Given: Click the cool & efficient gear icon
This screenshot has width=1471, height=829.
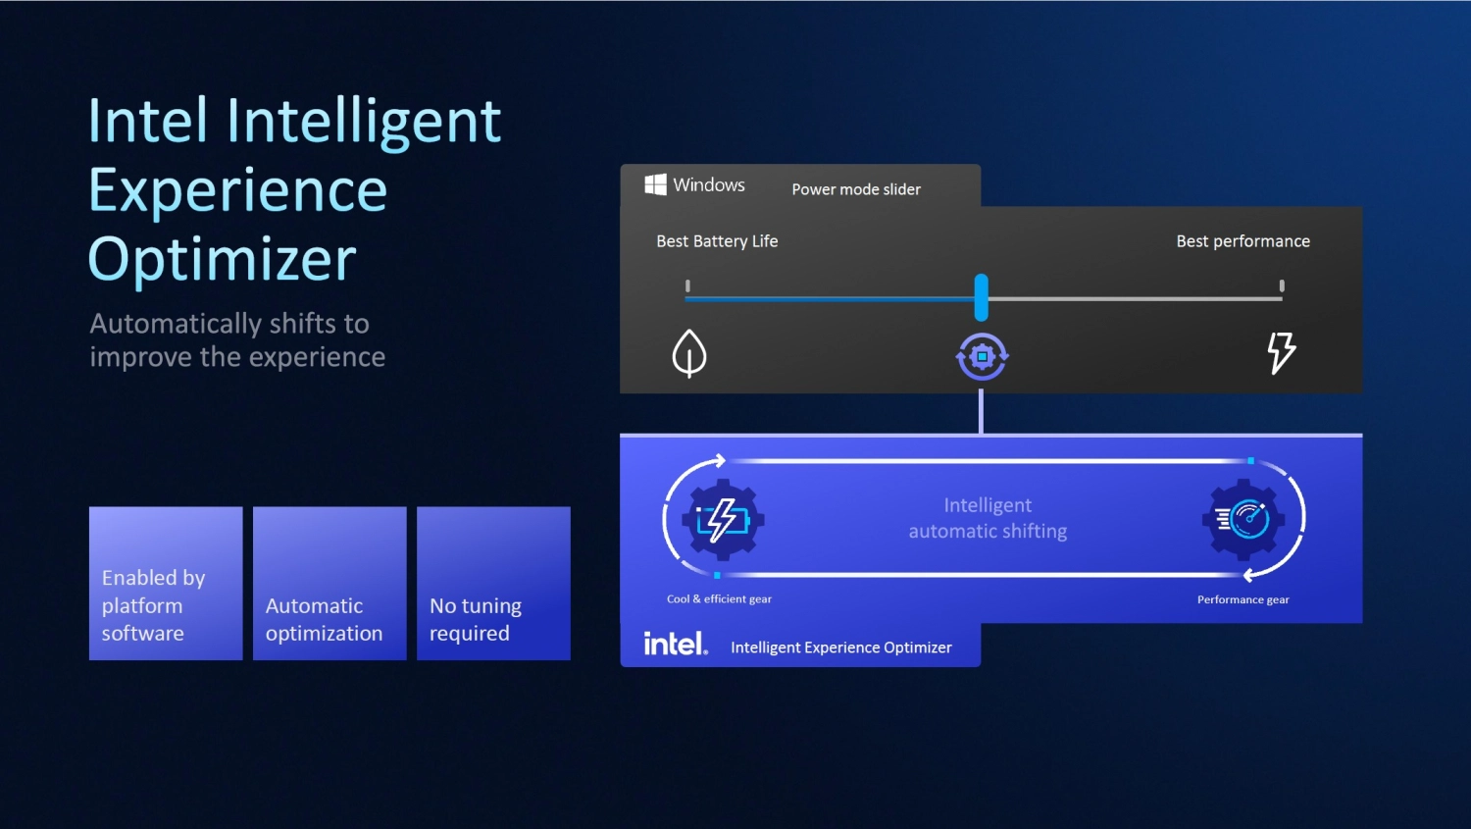Looking at the screenshot, I should 723,519.
